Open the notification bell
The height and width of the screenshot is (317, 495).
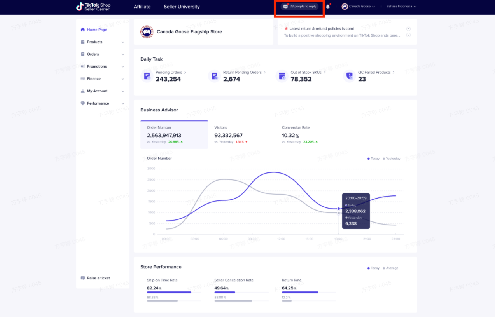[x=328, y=7]
